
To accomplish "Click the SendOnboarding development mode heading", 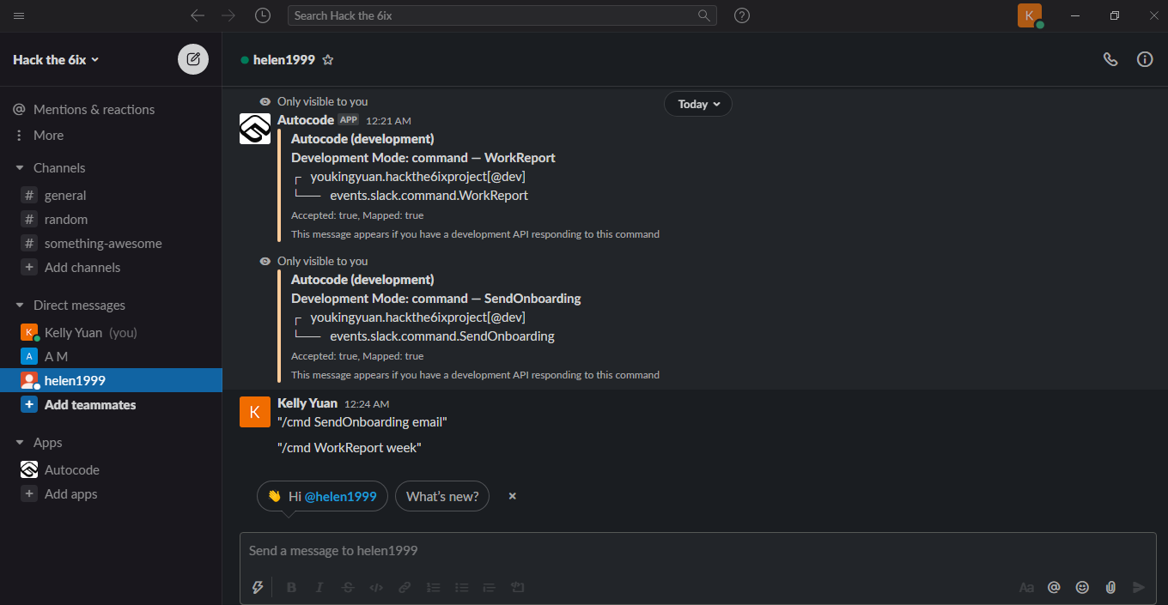I will (436, 299).
